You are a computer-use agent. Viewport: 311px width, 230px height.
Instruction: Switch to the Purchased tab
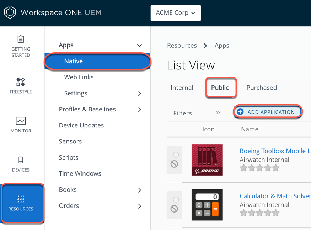click(x=262, y=88)
